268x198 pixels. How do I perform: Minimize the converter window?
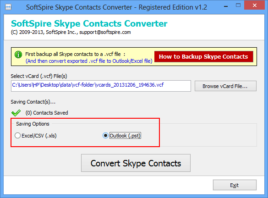226,6
